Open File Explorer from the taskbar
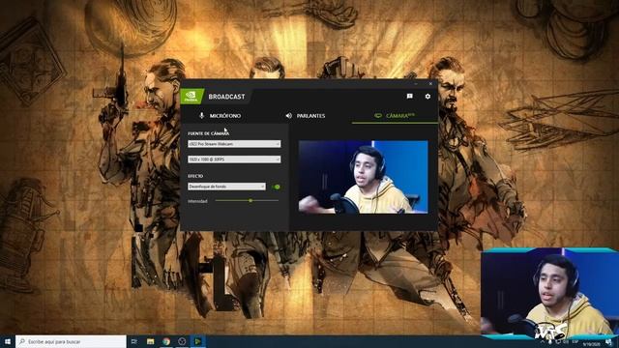This screenshot has height=348, width=619. [x=151, y=341]
